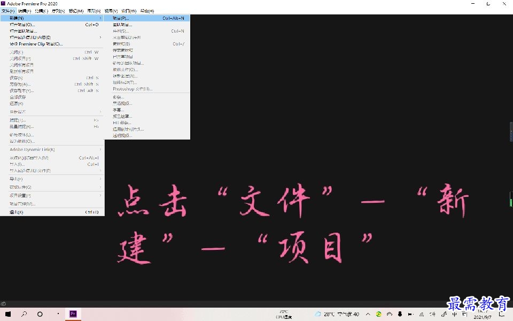Open the taskbar search magnifier

click(x=24, y=314)
